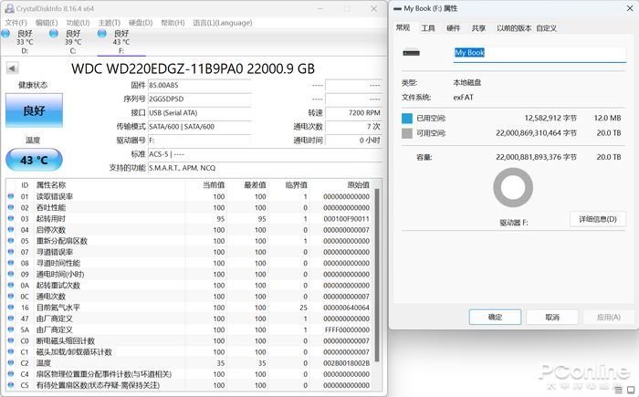Open the 帮助(H) menu
The image size is (639, 397).
click(x=173, y=23)
